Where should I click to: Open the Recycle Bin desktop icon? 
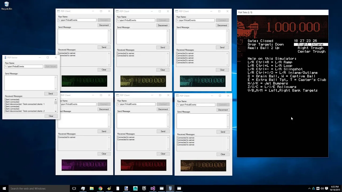click(7, 6)
